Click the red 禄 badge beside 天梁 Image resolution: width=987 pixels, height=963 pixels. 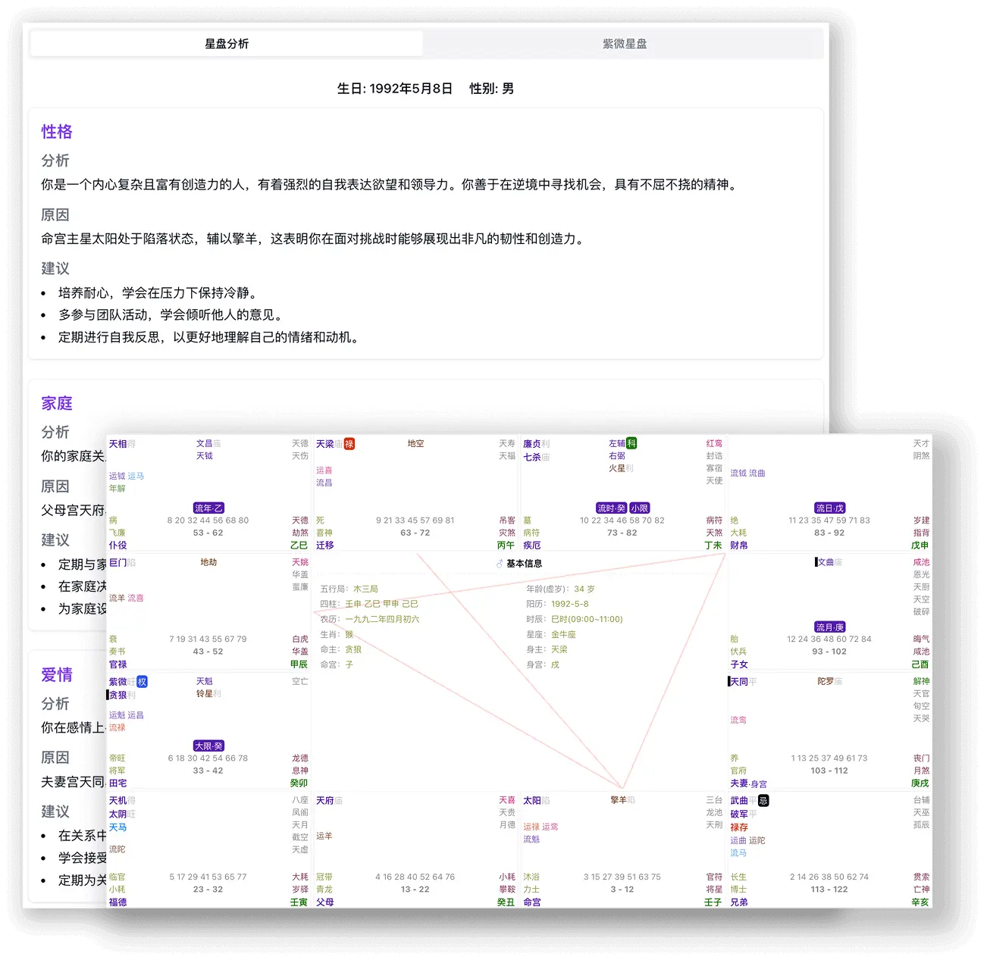(x=348, y=443)
